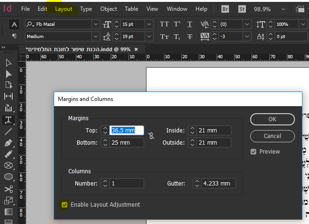The height and width of the screenshot is (224, 309).
Task: Open the Help menu
Action: pos(201,9)
